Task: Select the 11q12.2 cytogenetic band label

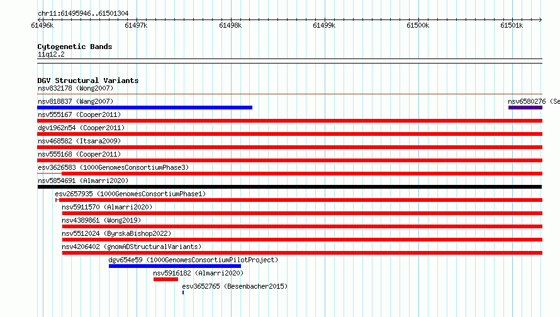Action: pyautogui.click(x=51, y=54)
